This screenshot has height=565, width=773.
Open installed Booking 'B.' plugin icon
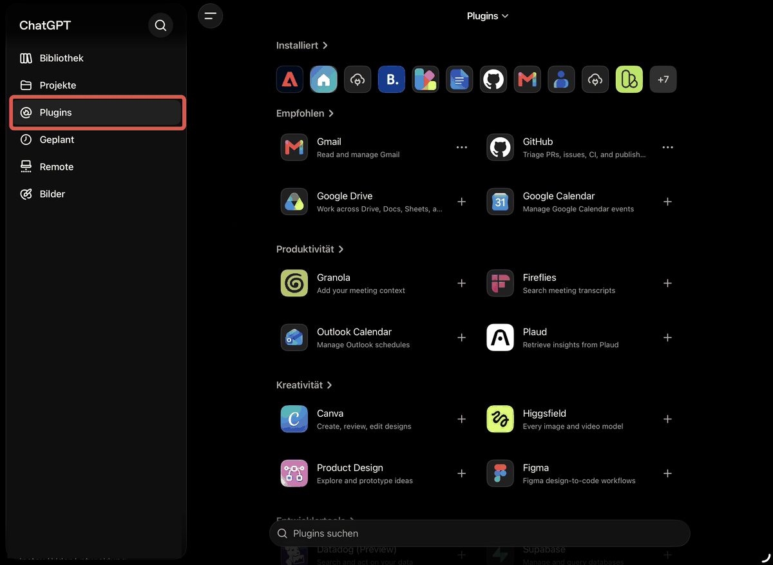(392, 79)
